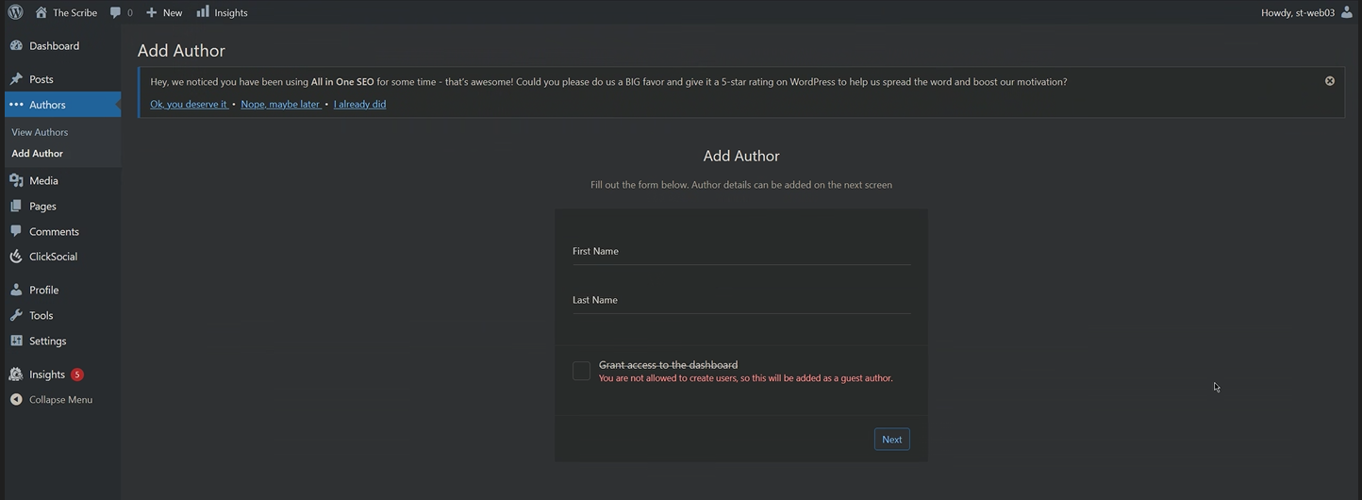Click 'Nope, maybe later' link
This screenshot has height=500, width=1362.
pyautogui.click(x=281, y=104)
